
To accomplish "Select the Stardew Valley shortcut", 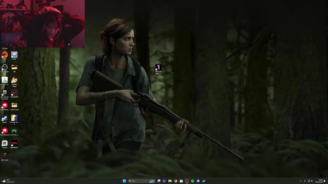I will coord(14,82).
